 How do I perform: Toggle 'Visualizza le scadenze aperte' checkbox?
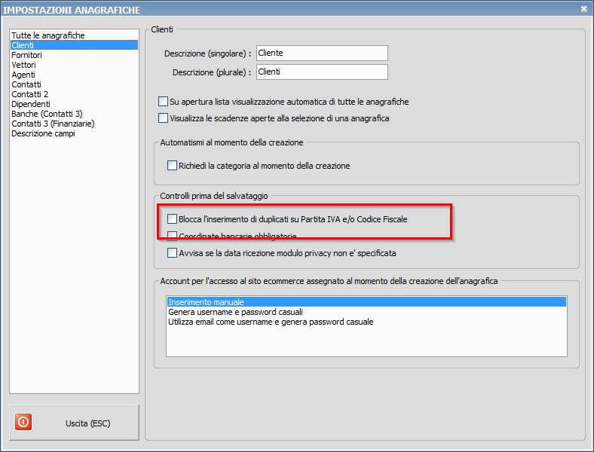pos(164,118)
